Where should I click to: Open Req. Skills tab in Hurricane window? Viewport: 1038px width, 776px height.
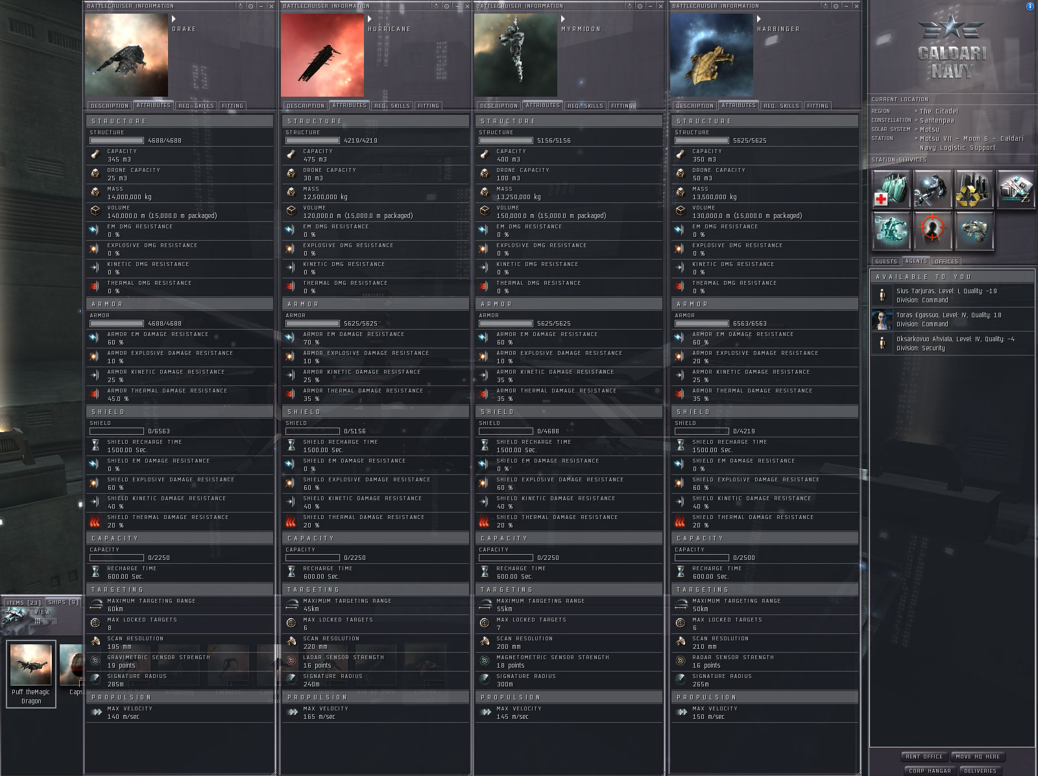[392, 106]
